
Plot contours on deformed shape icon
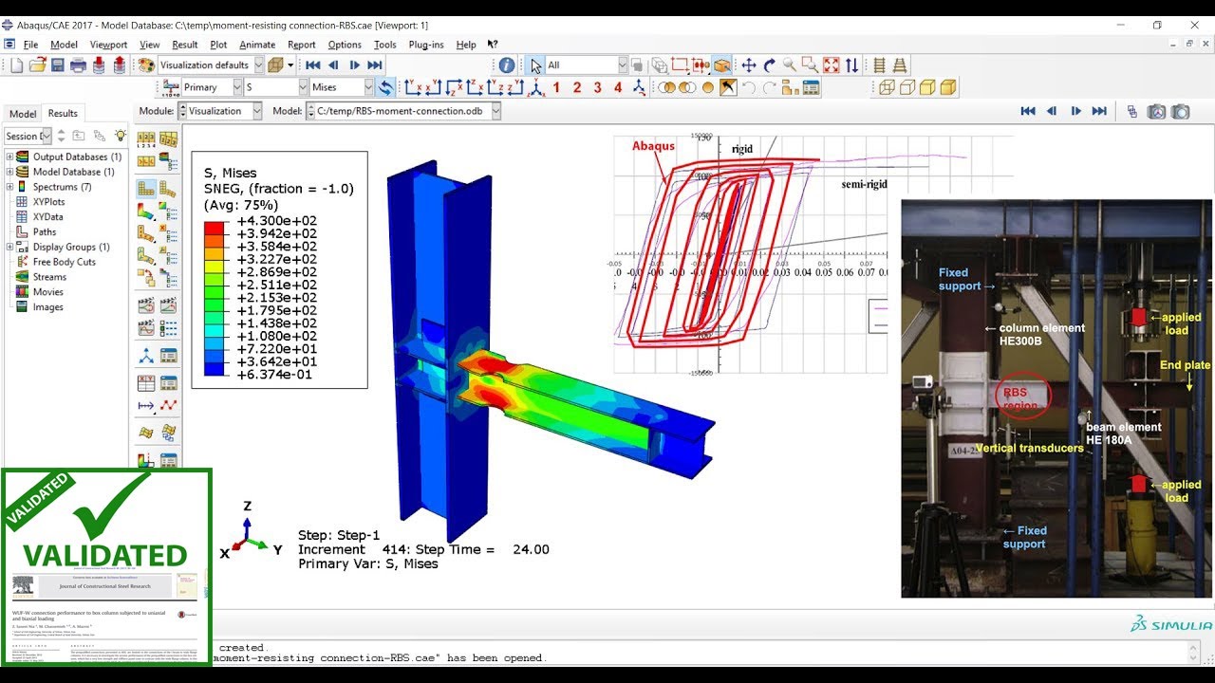tap(146, 211)
